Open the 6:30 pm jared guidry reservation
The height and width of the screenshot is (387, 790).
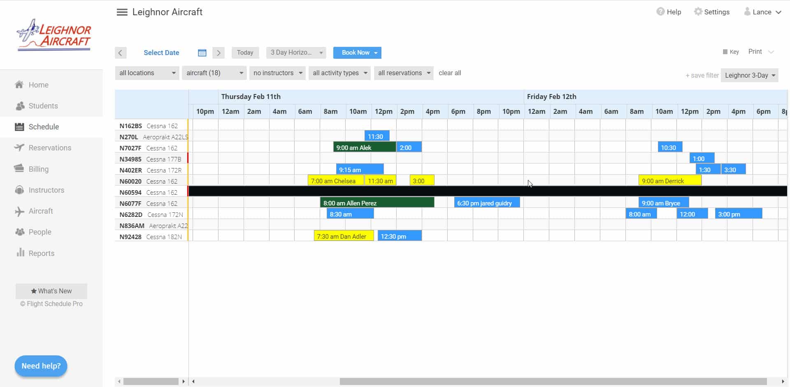(487, 203)
